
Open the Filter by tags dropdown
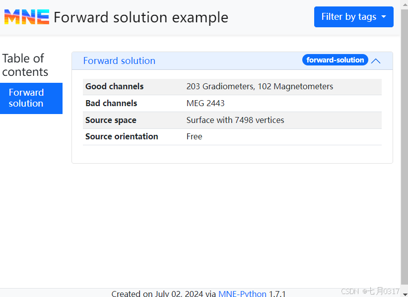tap(353, 17)
